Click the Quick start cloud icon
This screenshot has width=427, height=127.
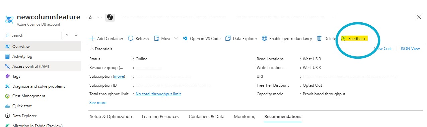coord(7,106)
